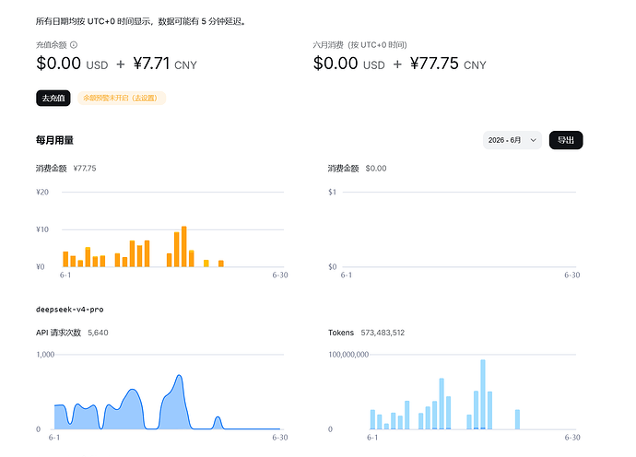Click the ¥7.71 CNY balance amount
Screen dimensions: 636x457
165,64
